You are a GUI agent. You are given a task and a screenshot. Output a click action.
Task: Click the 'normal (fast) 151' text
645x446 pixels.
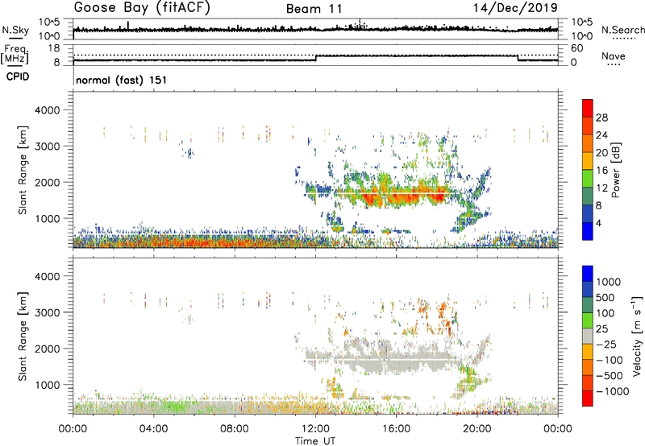tap(122, 80)
